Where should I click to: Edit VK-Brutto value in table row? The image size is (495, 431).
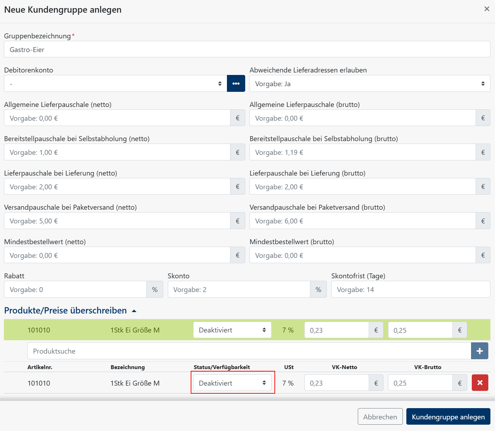click(420, 383)
